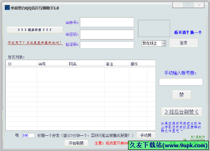Click the 登录 login button

184,43
